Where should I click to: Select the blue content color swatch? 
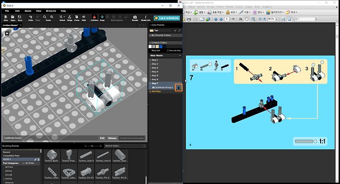click(161, 47)
